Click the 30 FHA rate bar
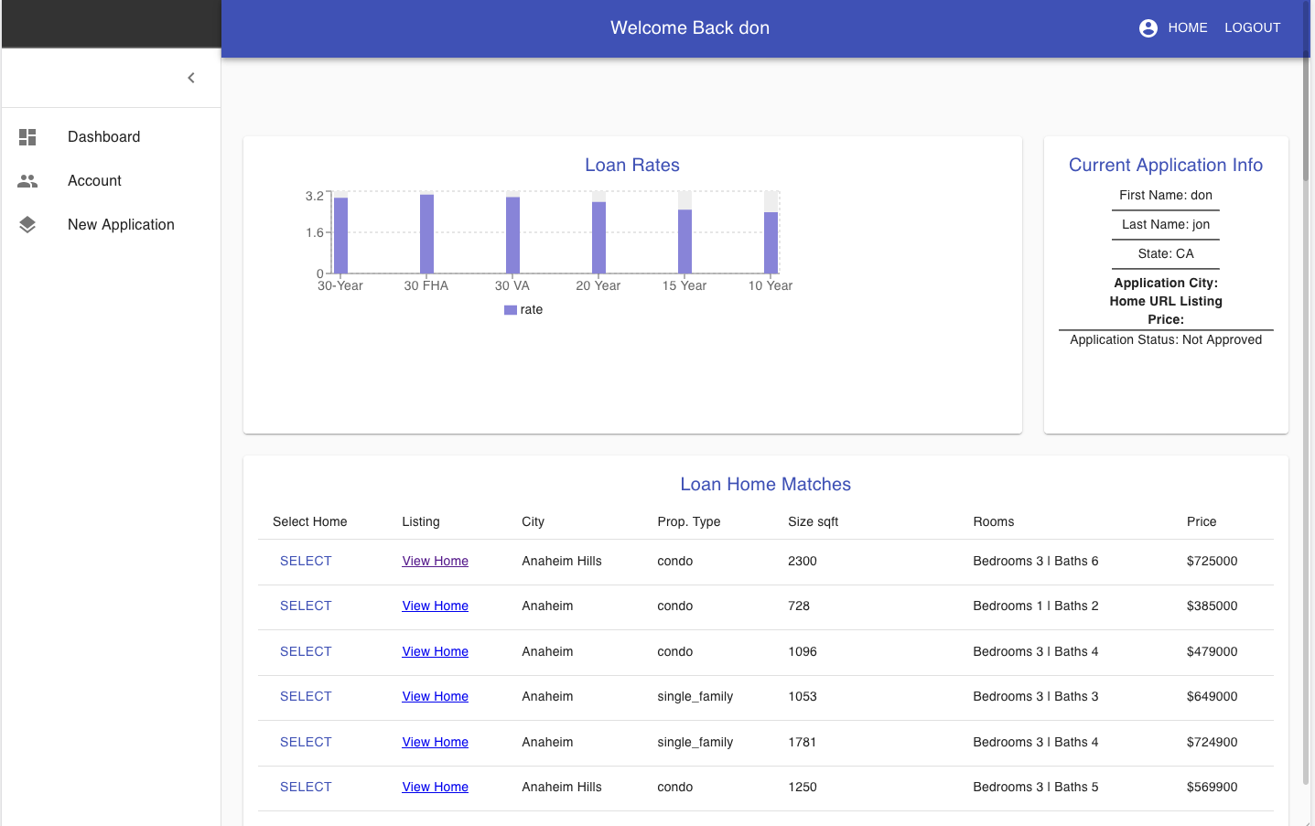The height and width of the screenshot is (826, 1315). pyautogui.click(x=426, y=234)
